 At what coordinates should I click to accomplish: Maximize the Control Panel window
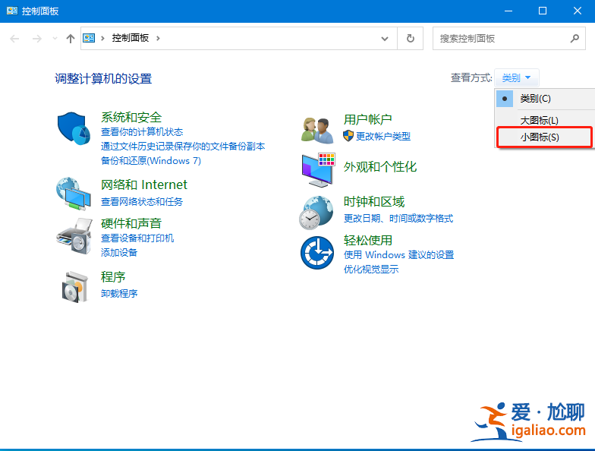543,11
